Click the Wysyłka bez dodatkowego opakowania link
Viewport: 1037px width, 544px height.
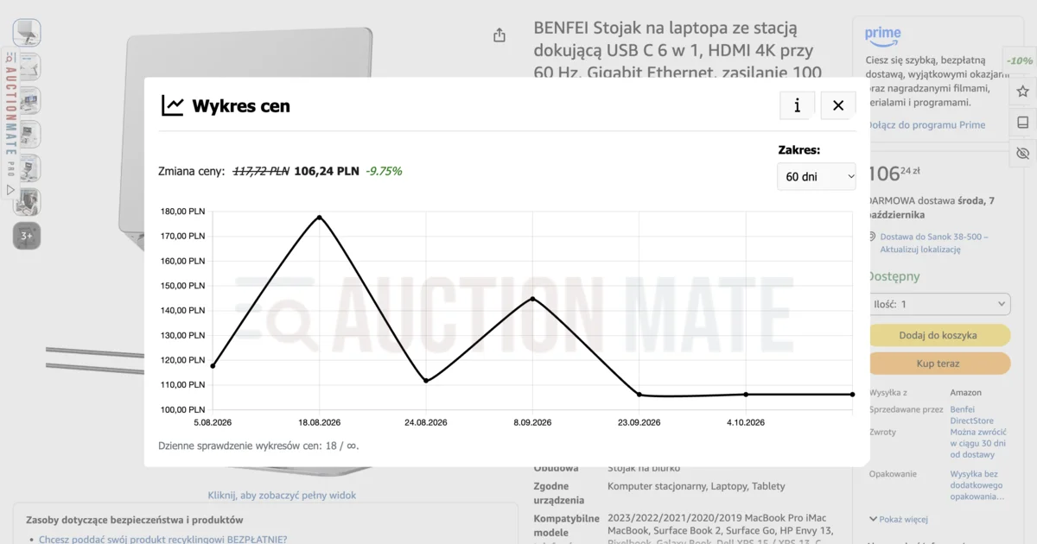pos(977,485)
